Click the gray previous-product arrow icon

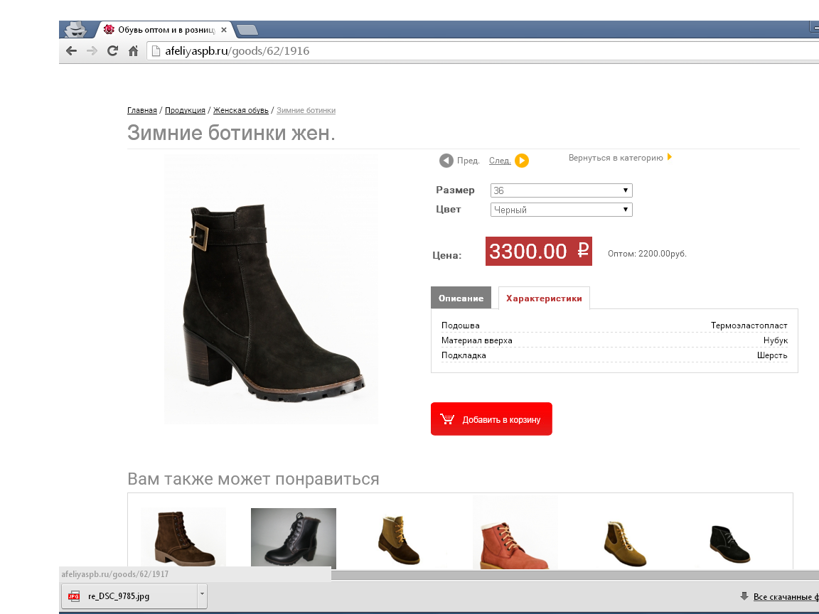(446, 161)
